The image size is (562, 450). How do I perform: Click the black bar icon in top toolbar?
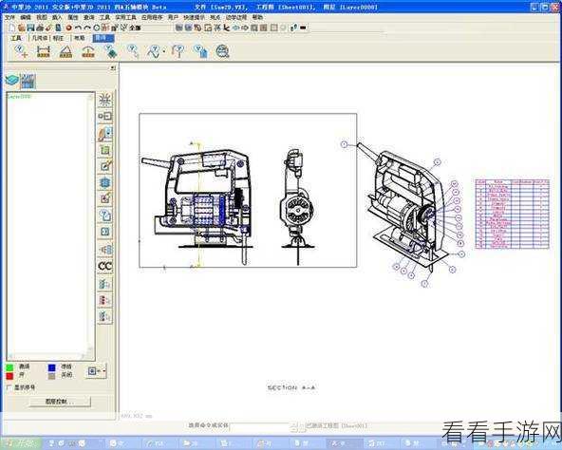point(303,28)
